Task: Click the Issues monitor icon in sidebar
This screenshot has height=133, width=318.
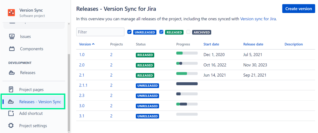Action: tap(12, 36)
